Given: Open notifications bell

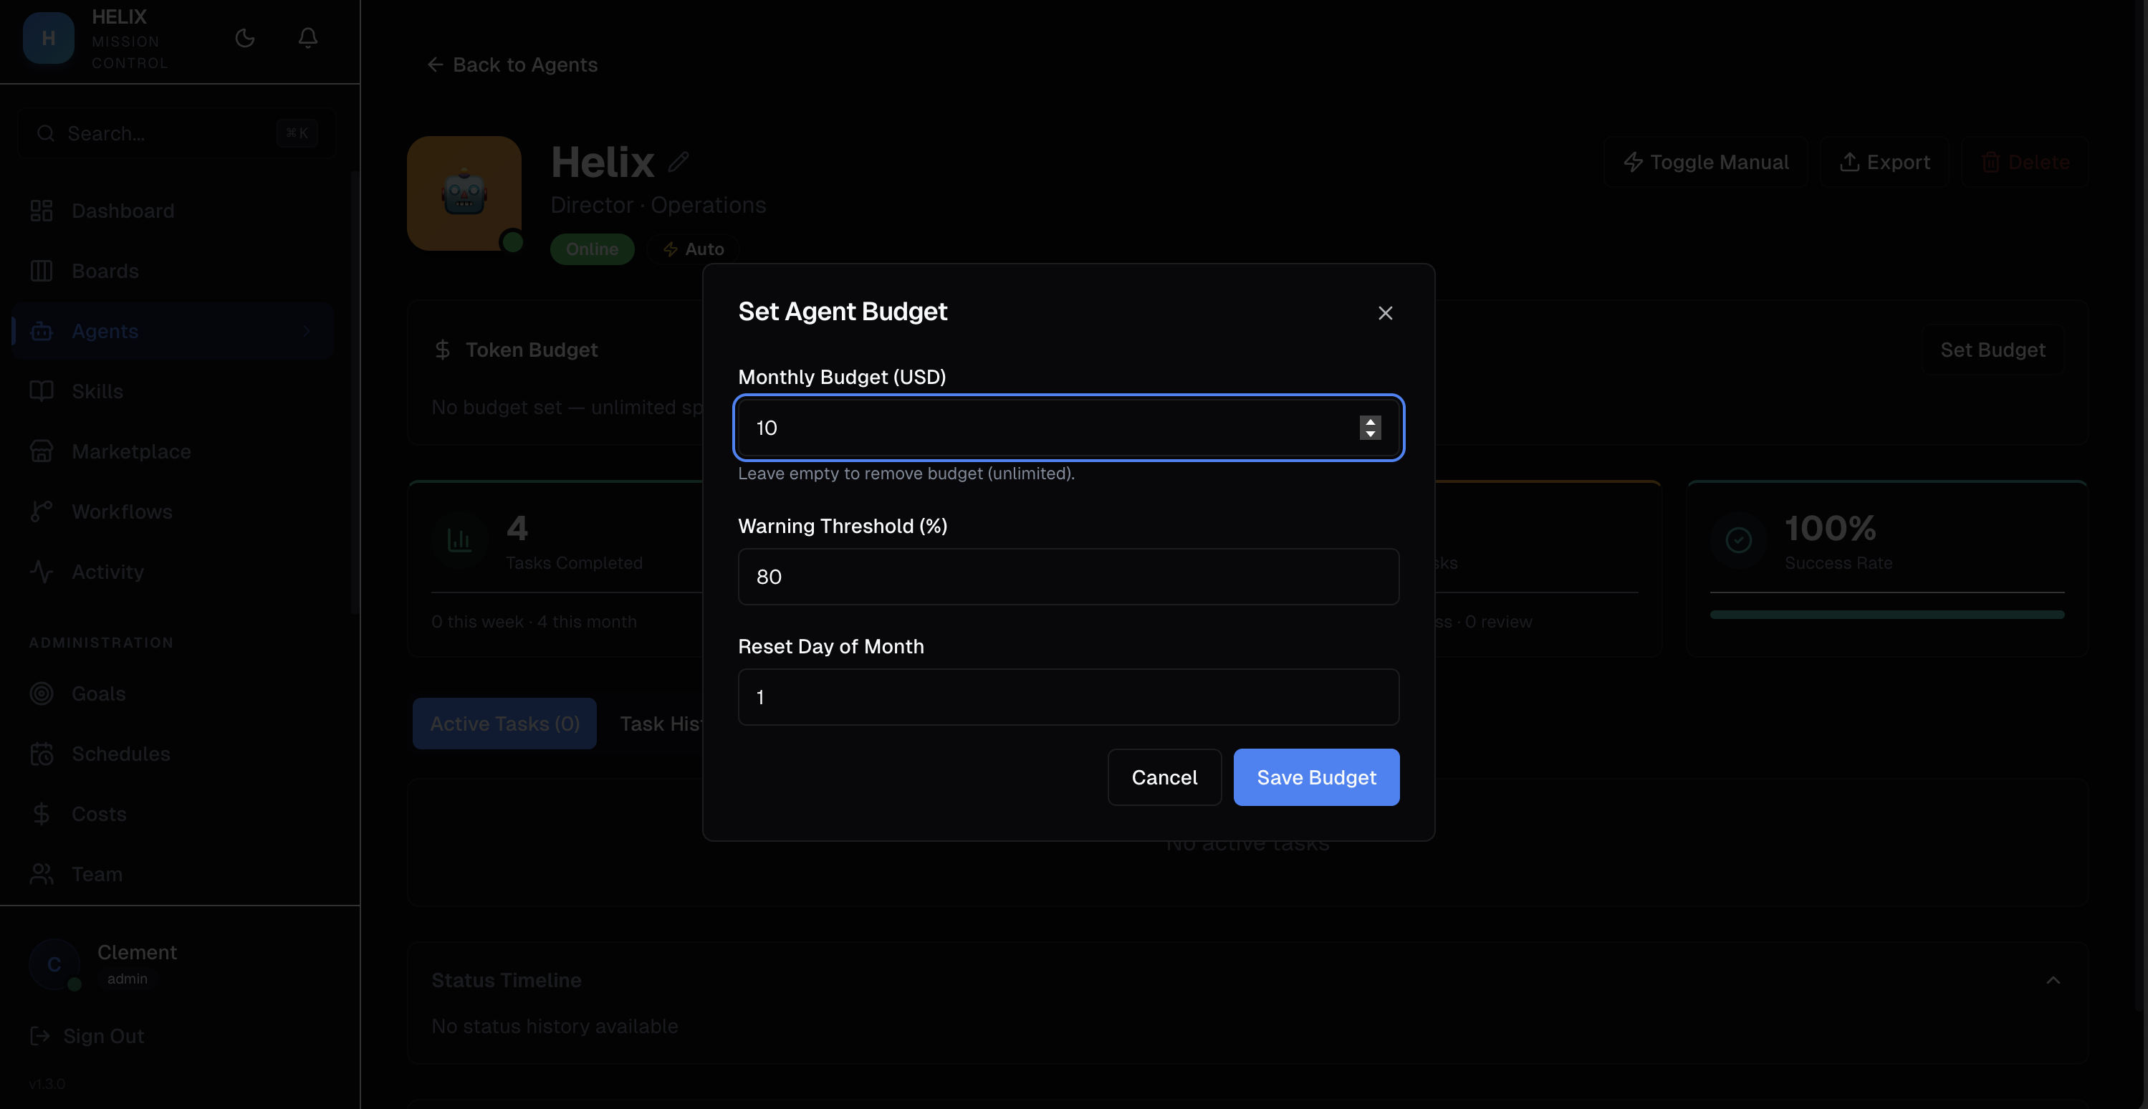Looking at the screenshot, I should pyautogui.click(x=307, y=39).
